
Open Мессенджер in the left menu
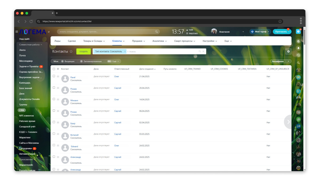tap(26, 61)
